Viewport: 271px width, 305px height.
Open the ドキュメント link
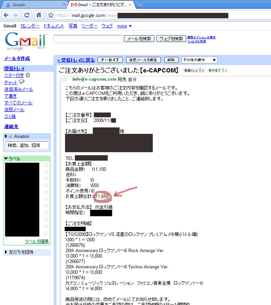click(54, 26)
